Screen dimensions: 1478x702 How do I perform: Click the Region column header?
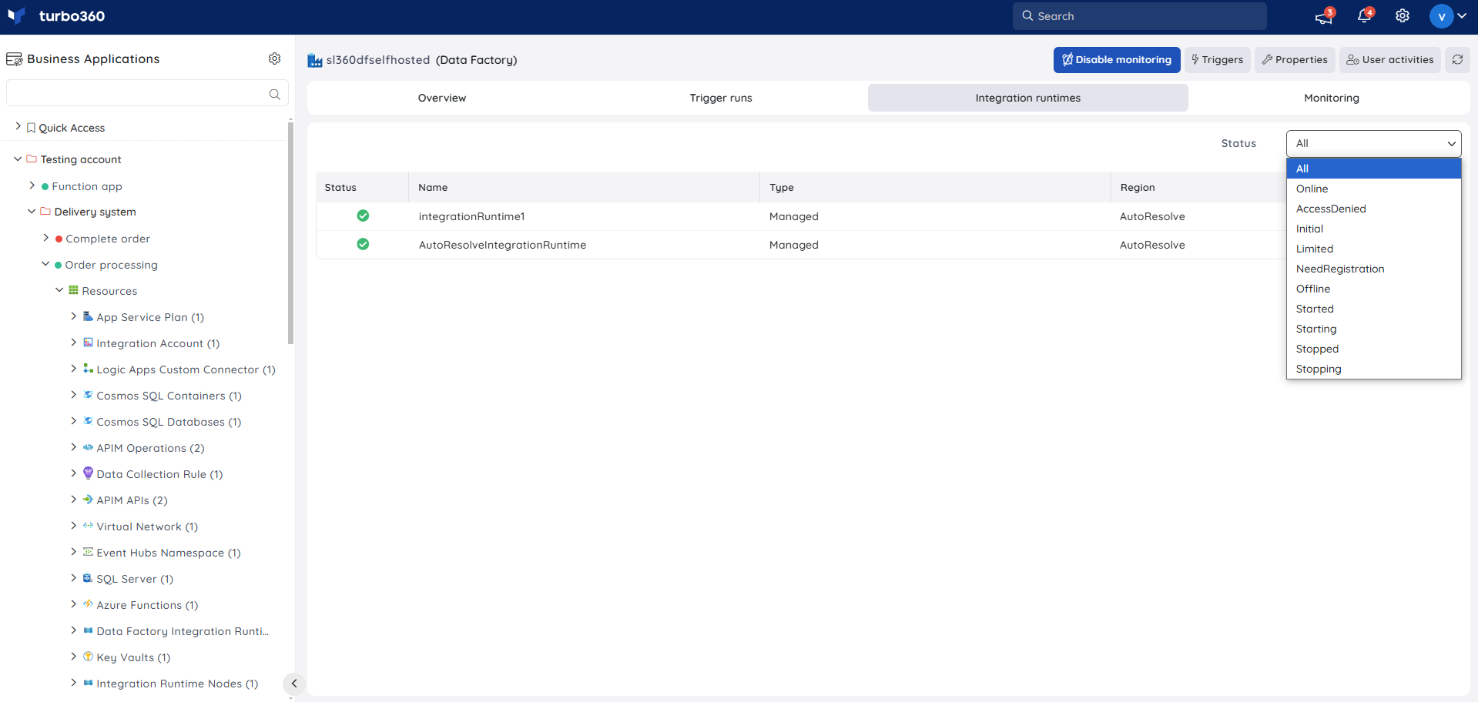1138,187
